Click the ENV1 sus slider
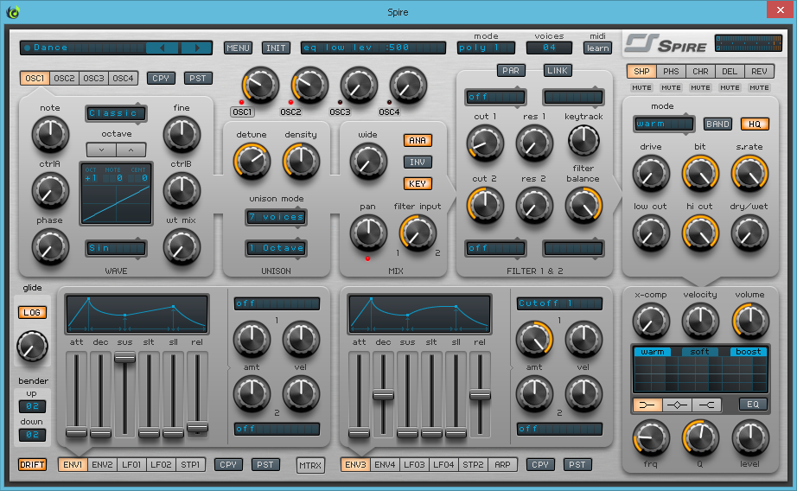Viewport: 797px width, 491px height. tap(124, 394)
